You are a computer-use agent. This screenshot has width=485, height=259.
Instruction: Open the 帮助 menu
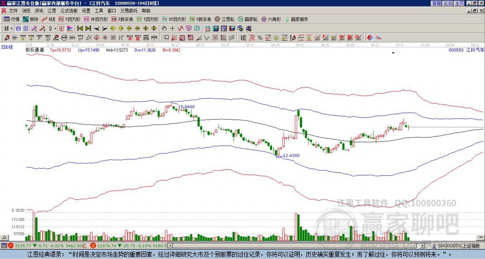click(146, 11)
